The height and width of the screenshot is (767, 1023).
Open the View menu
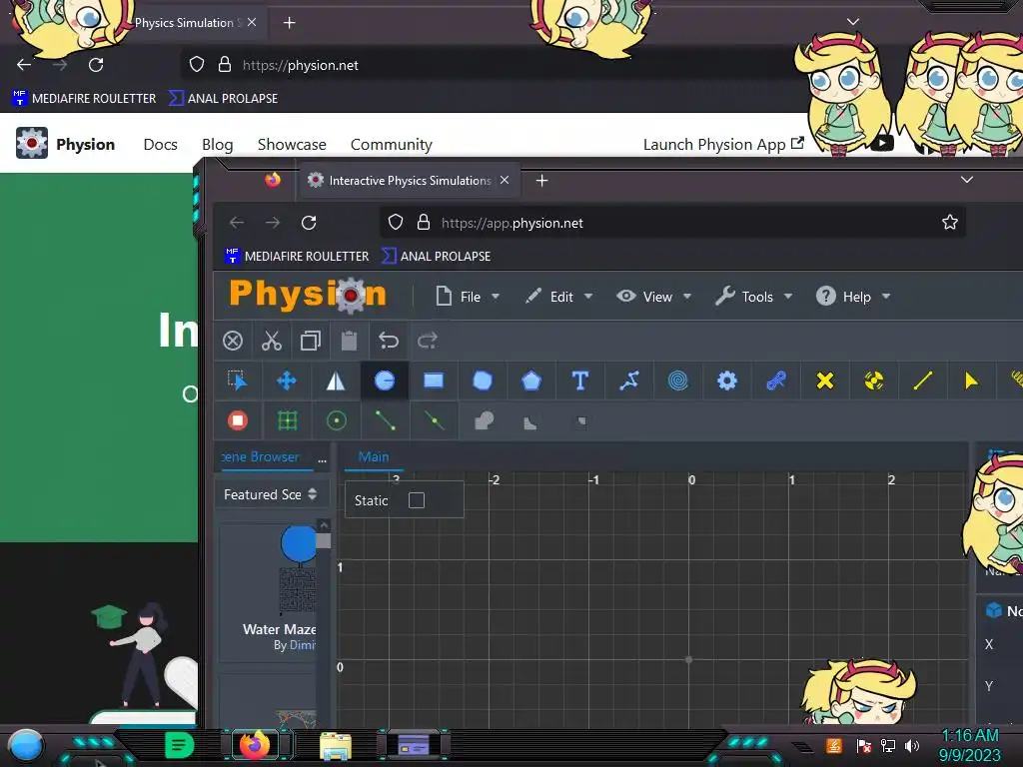(x=653, y=297)
